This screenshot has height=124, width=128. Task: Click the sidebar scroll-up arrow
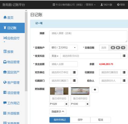[x=26, y=11]
